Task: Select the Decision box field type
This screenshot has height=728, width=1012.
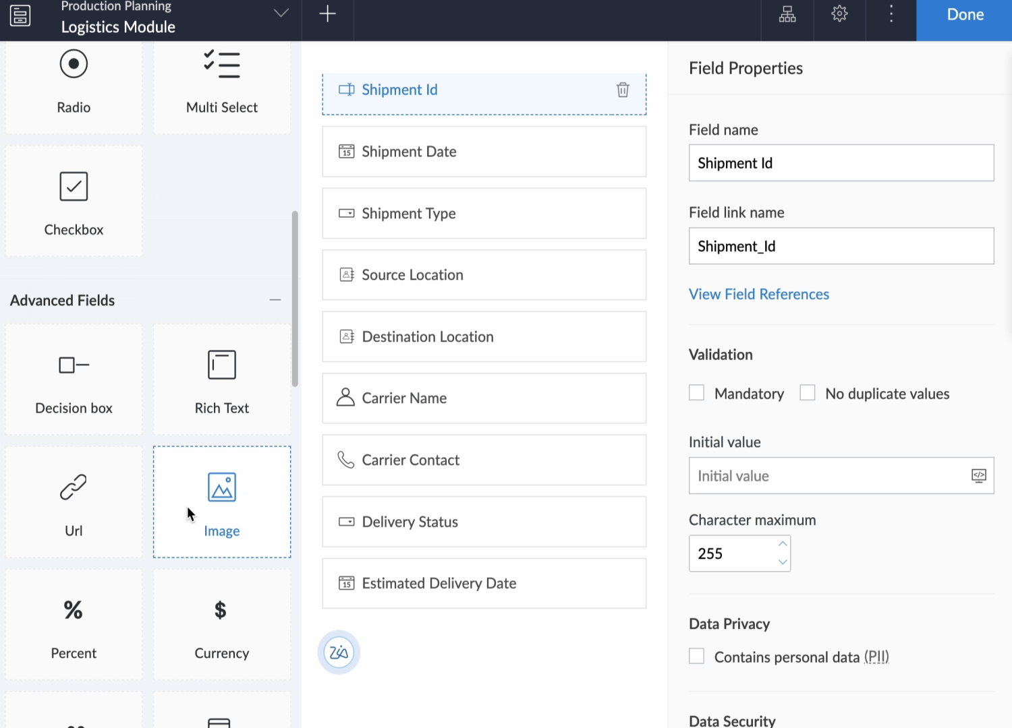Action: [74, 380]
